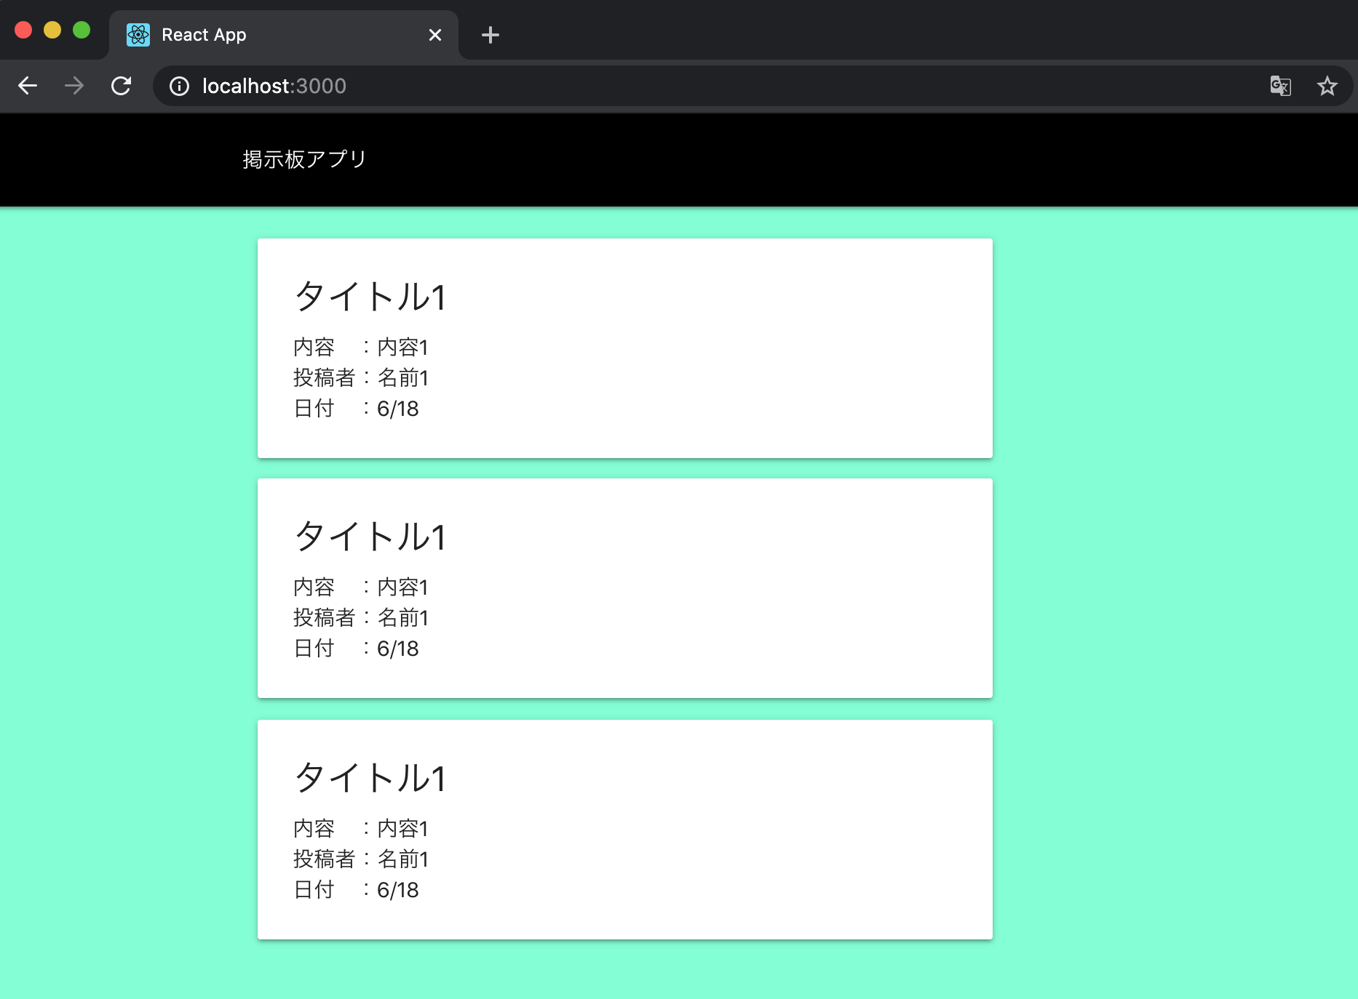This screenshot has height=999, width=1358.
Task: Click タイトル1 heading in second card
Action: (370, 536)
